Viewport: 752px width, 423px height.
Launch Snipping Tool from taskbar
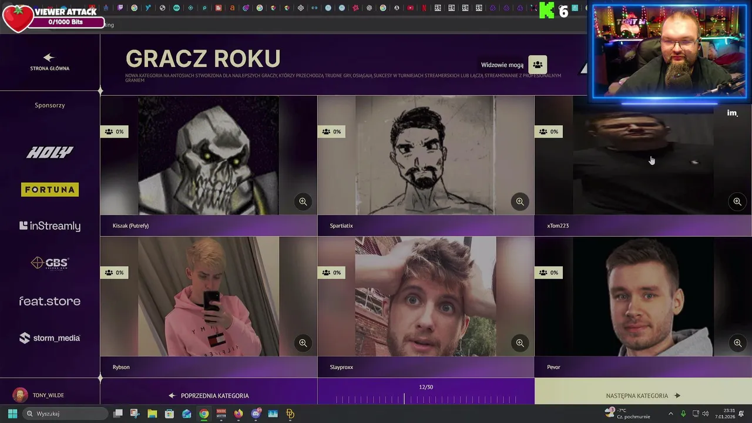click(x=135, y=414)
